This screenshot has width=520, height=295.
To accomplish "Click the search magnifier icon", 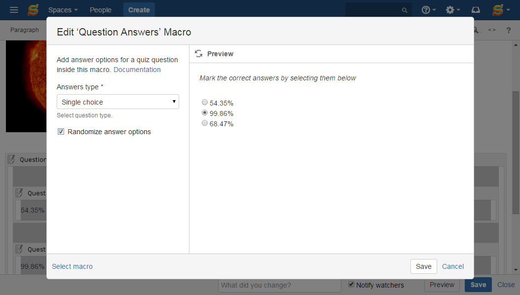I will coord(404,10).
